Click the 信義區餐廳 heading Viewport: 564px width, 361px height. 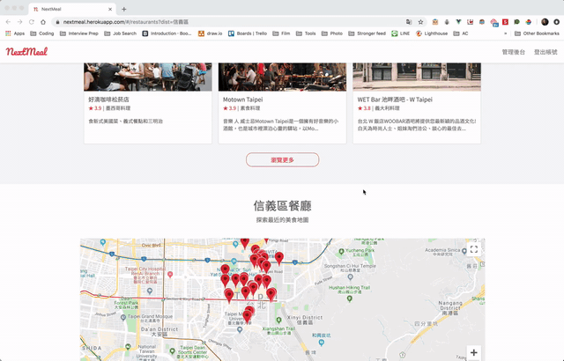[x=282, y=206]
